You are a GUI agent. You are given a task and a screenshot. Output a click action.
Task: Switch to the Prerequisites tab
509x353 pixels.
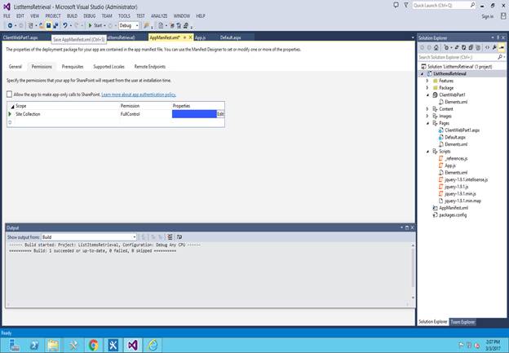73,67
